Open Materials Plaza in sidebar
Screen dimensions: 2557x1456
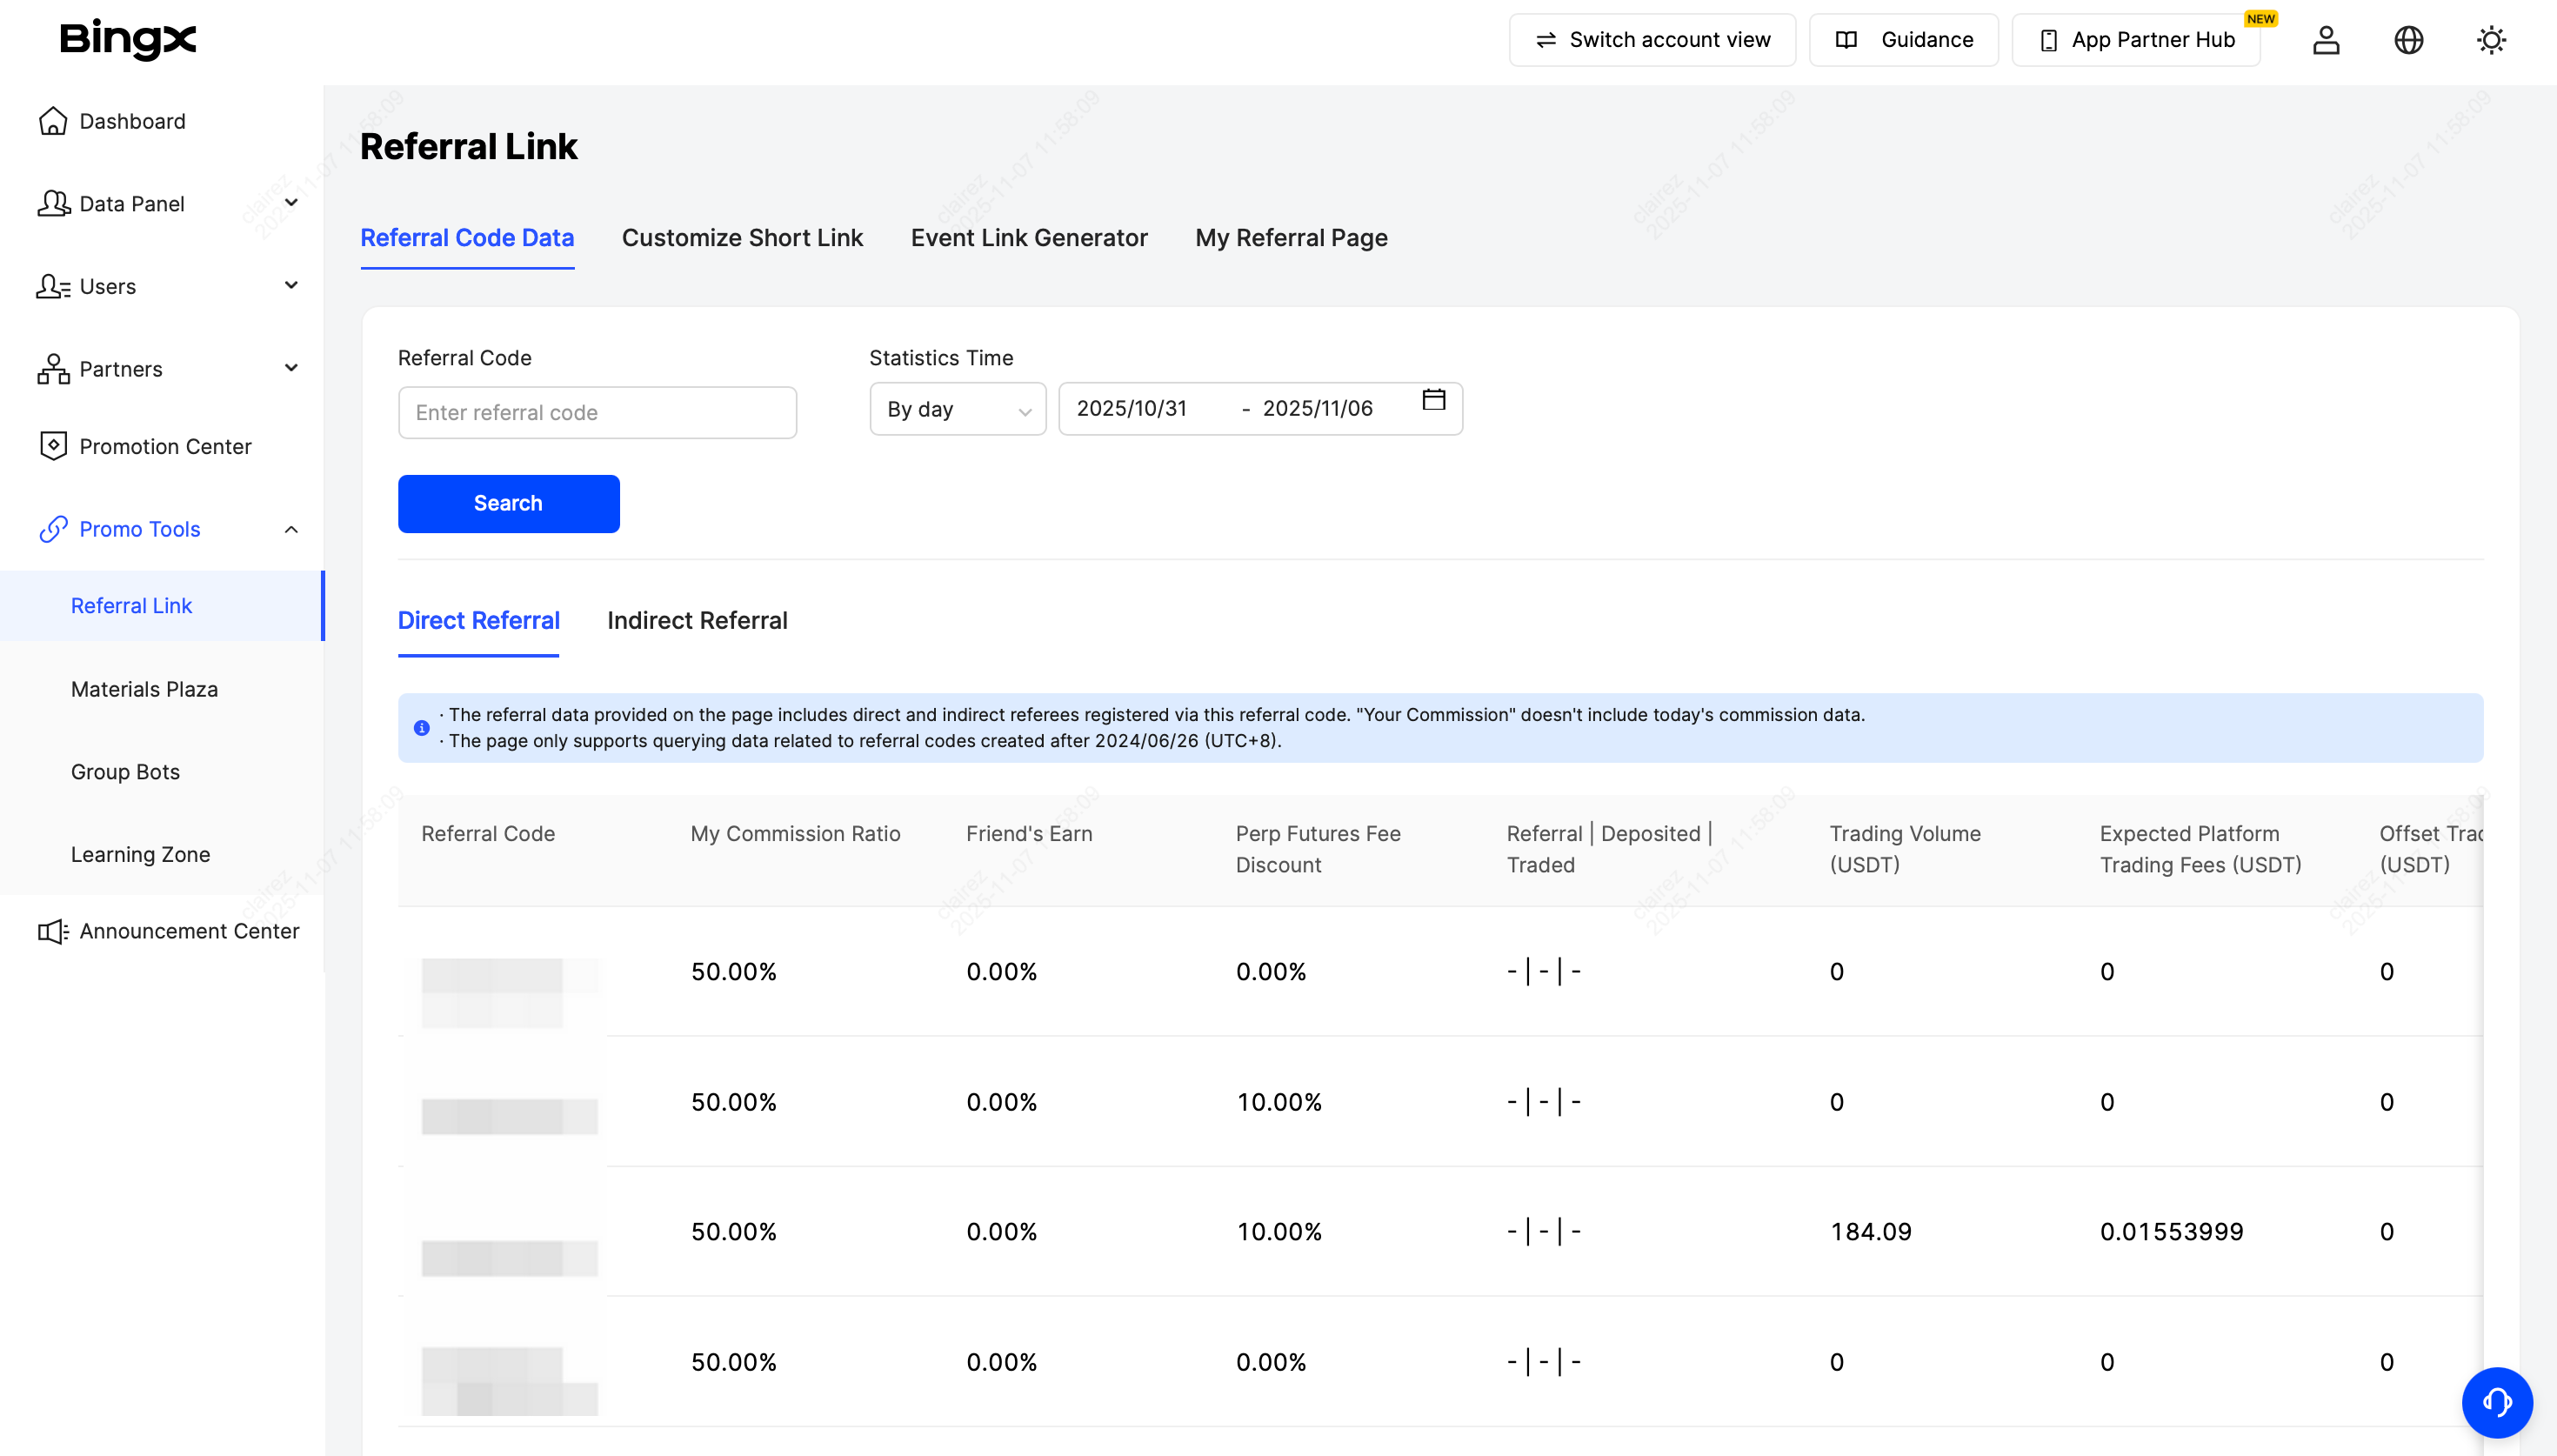[144, 689]
